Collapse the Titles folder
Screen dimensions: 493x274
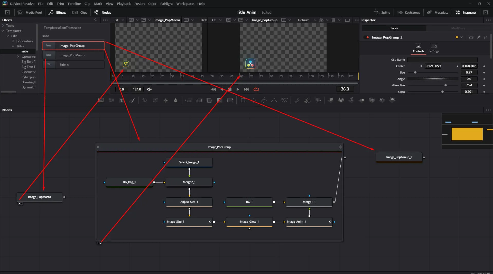click(13, 46)
